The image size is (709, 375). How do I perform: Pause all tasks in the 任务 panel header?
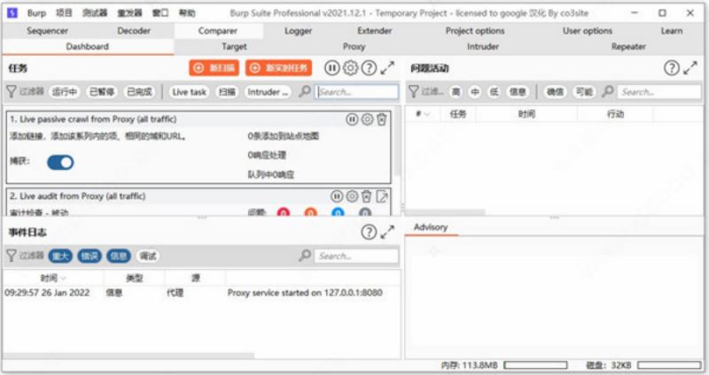[x=331, y=68]
